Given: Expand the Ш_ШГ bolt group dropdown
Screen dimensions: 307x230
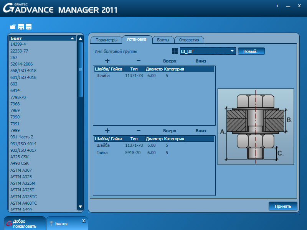Looking at the screenshot, I should tap(233, 51).
